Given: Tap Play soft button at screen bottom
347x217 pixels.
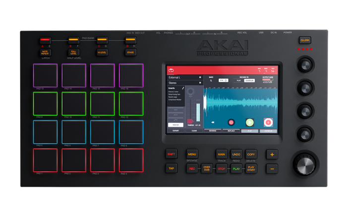Looking at the screenshot, I should (x=250, y=131).
